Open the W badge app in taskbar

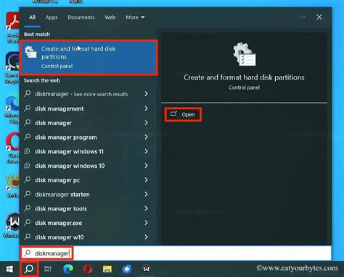pyautogui.click(x=147, y=269)
